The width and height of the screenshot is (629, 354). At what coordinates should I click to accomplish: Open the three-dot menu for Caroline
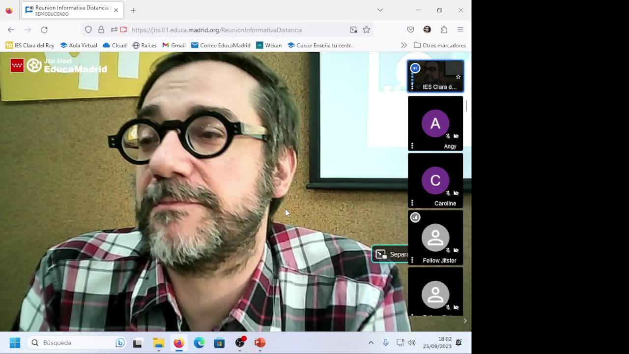pos(412,203)
